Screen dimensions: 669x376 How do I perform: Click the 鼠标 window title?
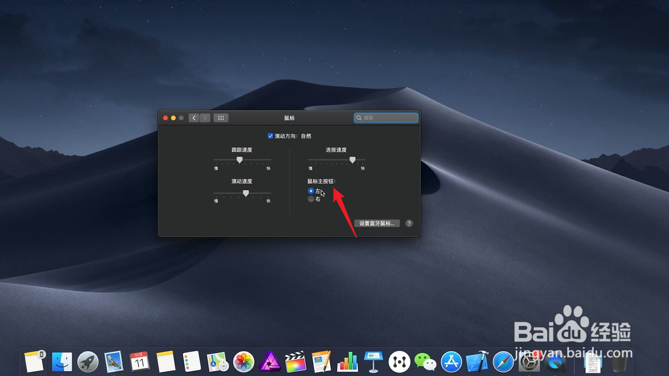289,118
